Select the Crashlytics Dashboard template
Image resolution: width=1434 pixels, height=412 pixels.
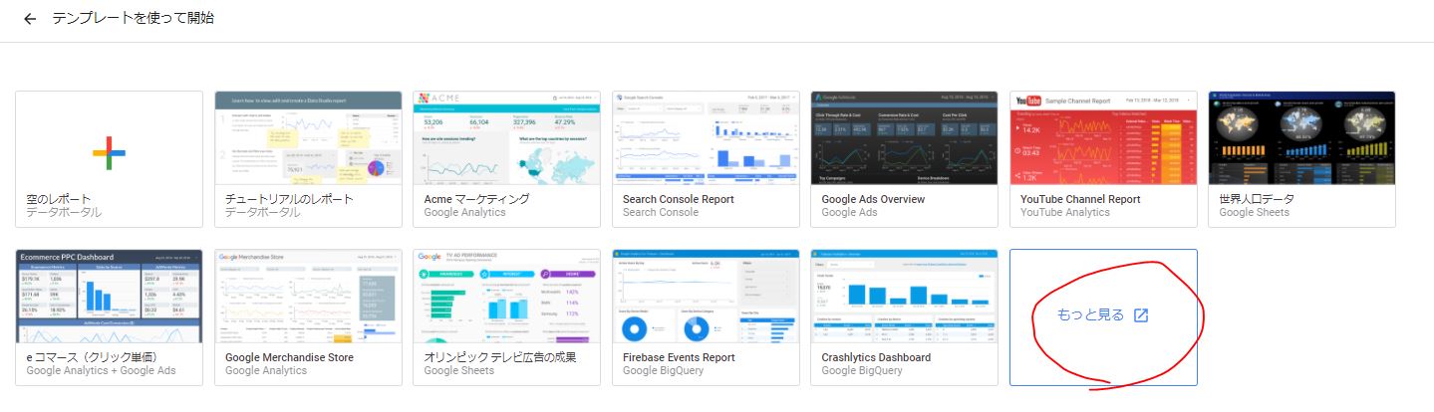coord(904,297)
